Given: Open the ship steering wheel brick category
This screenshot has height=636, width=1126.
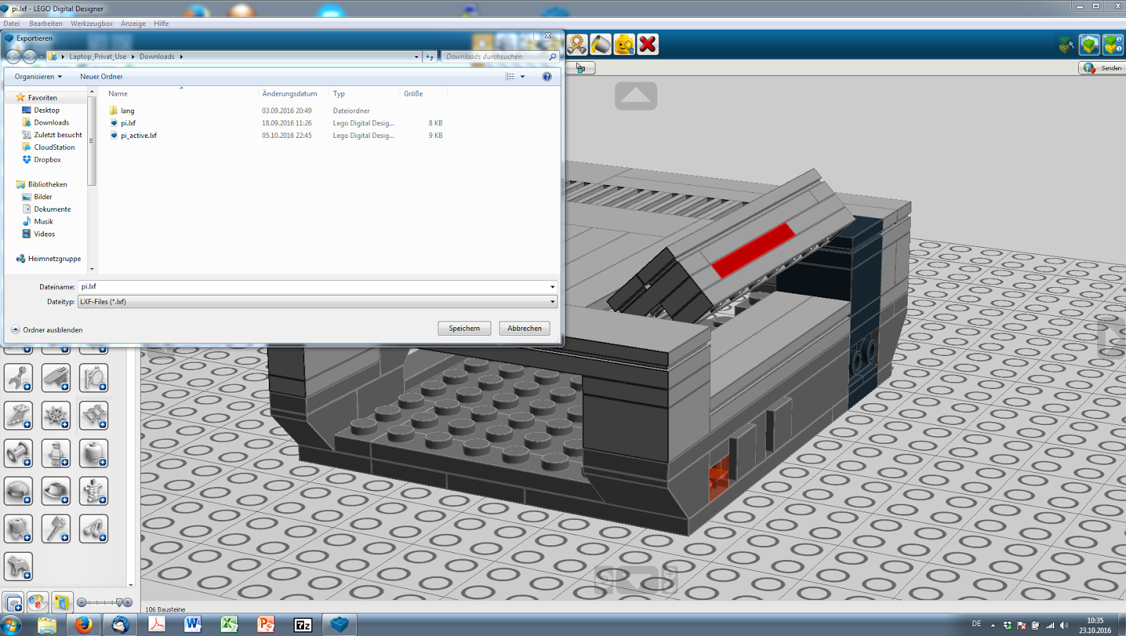Looking at the screenshot, I should point(56,416).
